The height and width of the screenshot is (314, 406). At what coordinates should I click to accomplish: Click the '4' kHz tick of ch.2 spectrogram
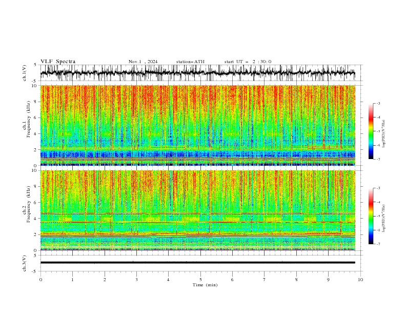click(36, 219)
